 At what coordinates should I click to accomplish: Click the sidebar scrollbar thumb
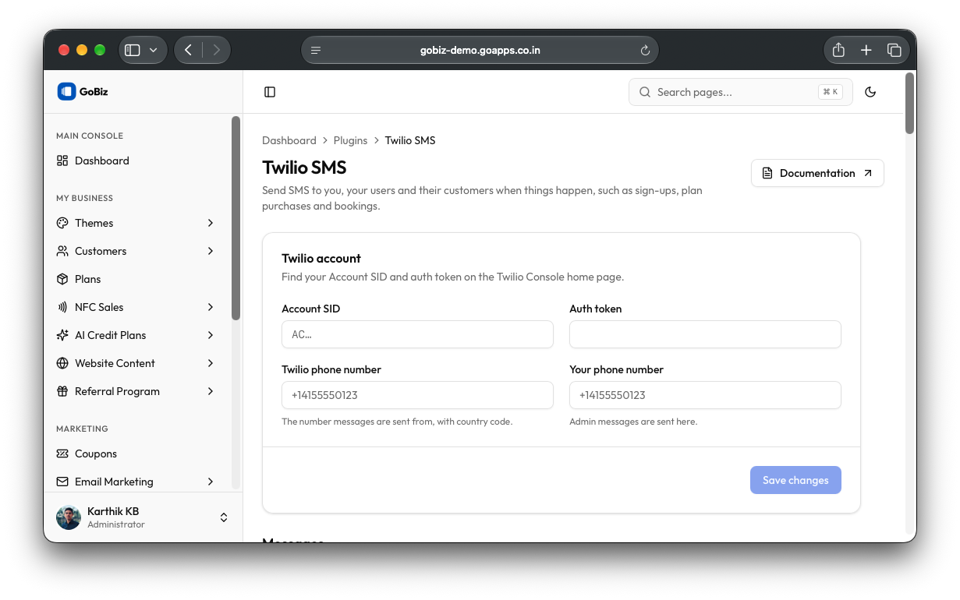[x=236, y=218]
